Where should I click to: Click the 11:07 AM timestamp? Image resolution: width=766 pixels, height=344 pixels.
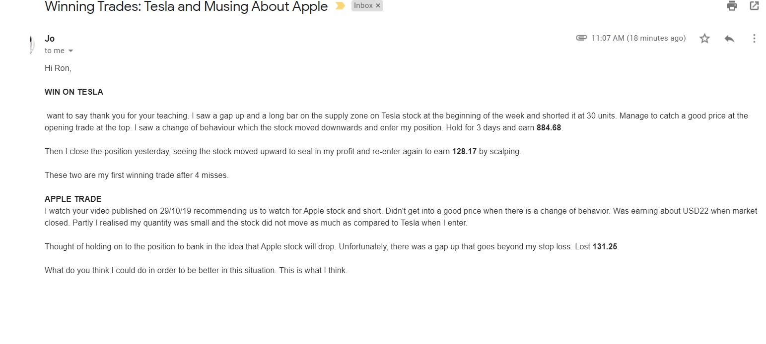638,38
